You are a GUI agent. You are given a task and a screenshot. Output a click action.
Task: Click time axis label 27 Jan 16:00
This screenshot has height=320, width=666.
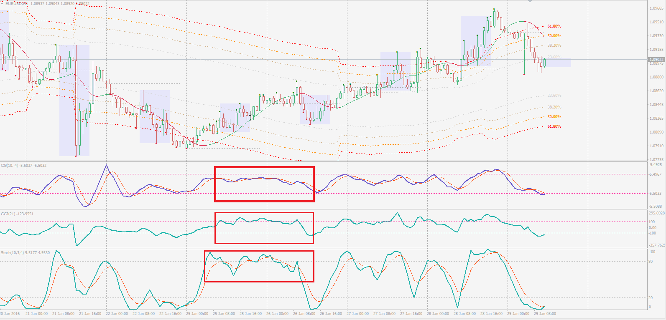pos(411,314)
